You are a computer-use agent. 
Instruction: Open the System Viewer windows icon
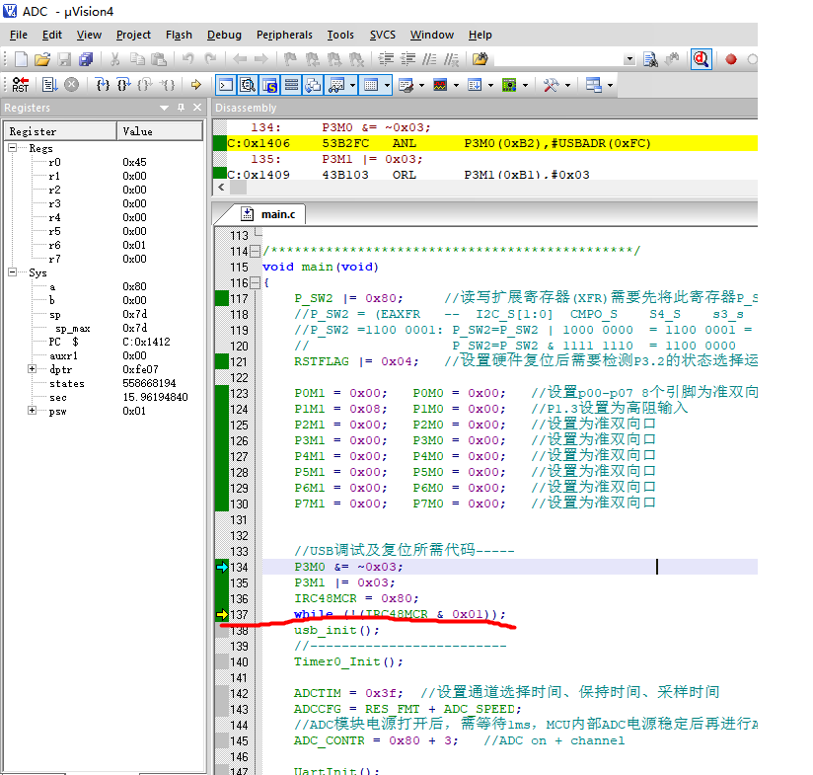pos(509,85)
